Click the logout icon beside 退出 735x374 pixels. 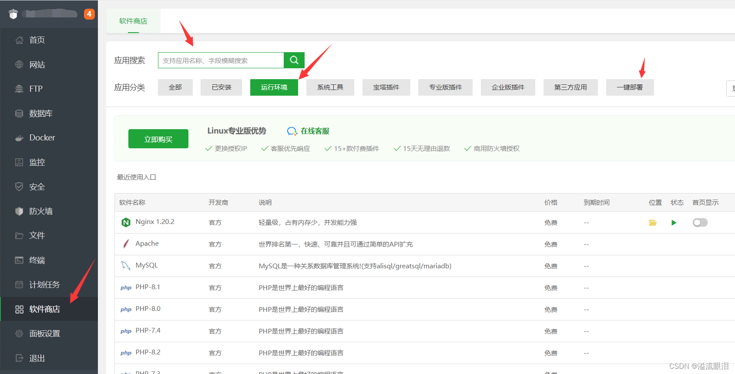pos(19,358)
